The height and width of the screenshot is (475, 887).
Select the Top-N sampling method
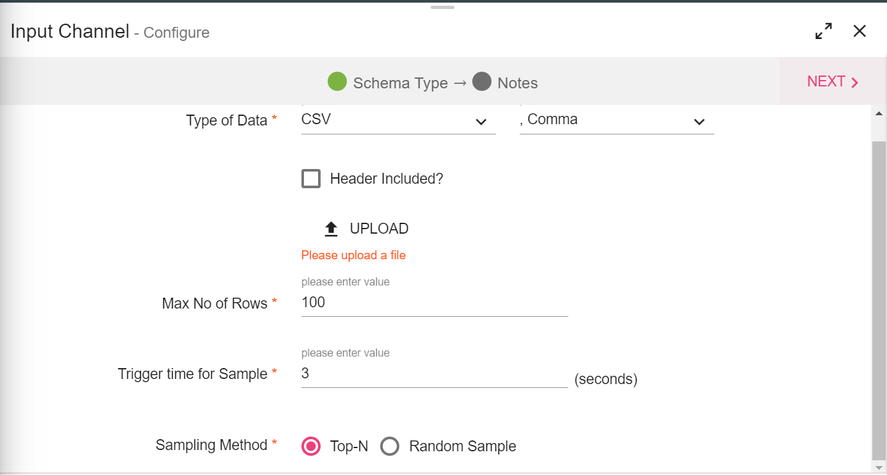(x=311, y=446)
